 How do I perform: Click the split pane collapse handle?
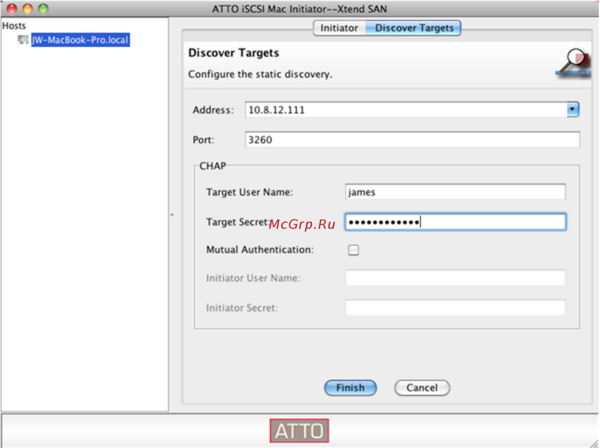click(x=172, y=214)
